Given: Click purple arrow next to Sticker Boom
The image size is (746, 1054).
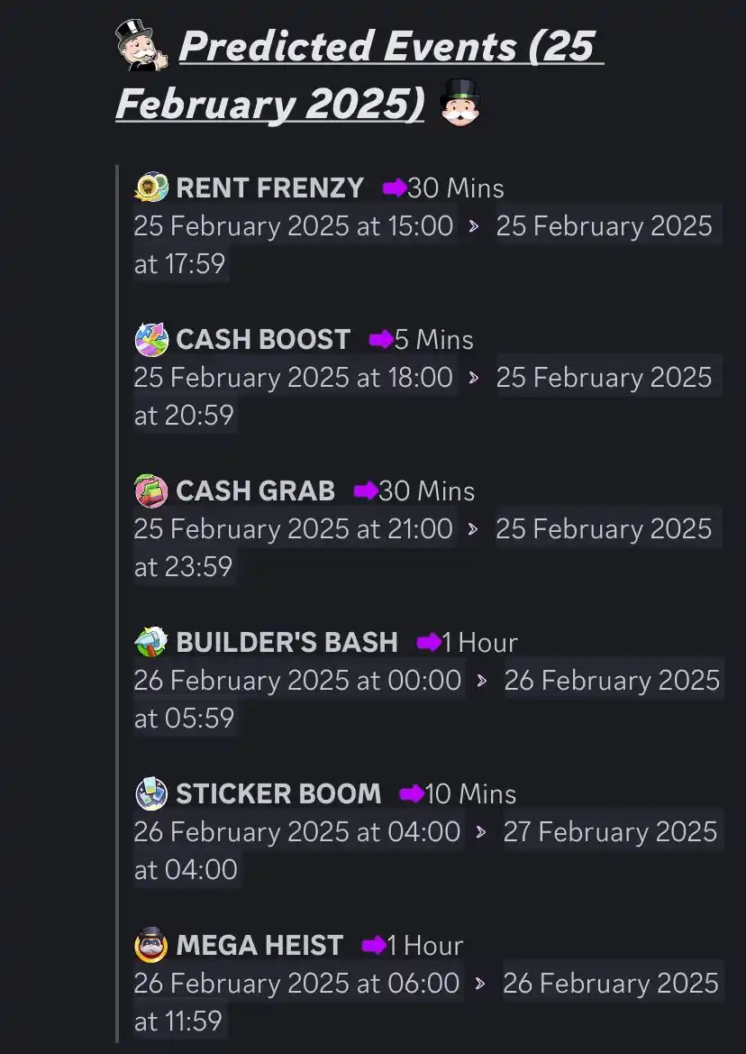Looking at the screenshot, I should 412,793.
